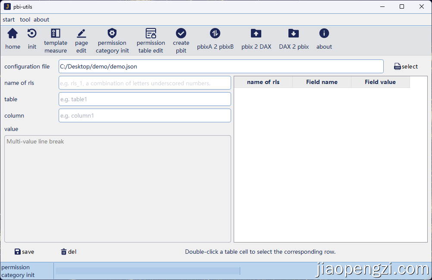Viewport: 432px width, 280px height.
Task: Open pbixA 2 pbixB compare tool
Action: (215, 34)
